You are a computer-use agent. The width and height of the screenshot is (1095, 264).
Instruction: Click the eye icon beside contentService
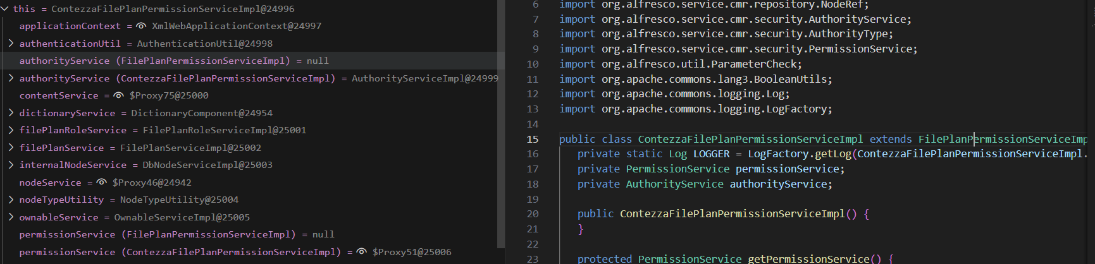(118, 95)
